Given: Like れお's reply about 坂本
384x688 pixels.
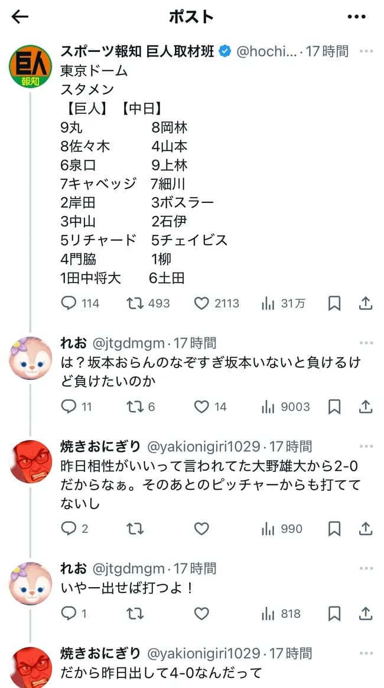Looking at the screenshot, I should click(x=201, y=406).
